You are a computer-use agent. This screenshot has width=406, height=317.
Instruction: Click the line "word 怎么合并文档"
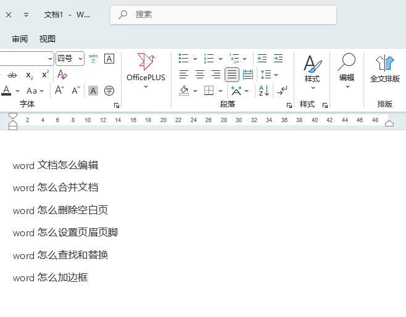(56, 187)
